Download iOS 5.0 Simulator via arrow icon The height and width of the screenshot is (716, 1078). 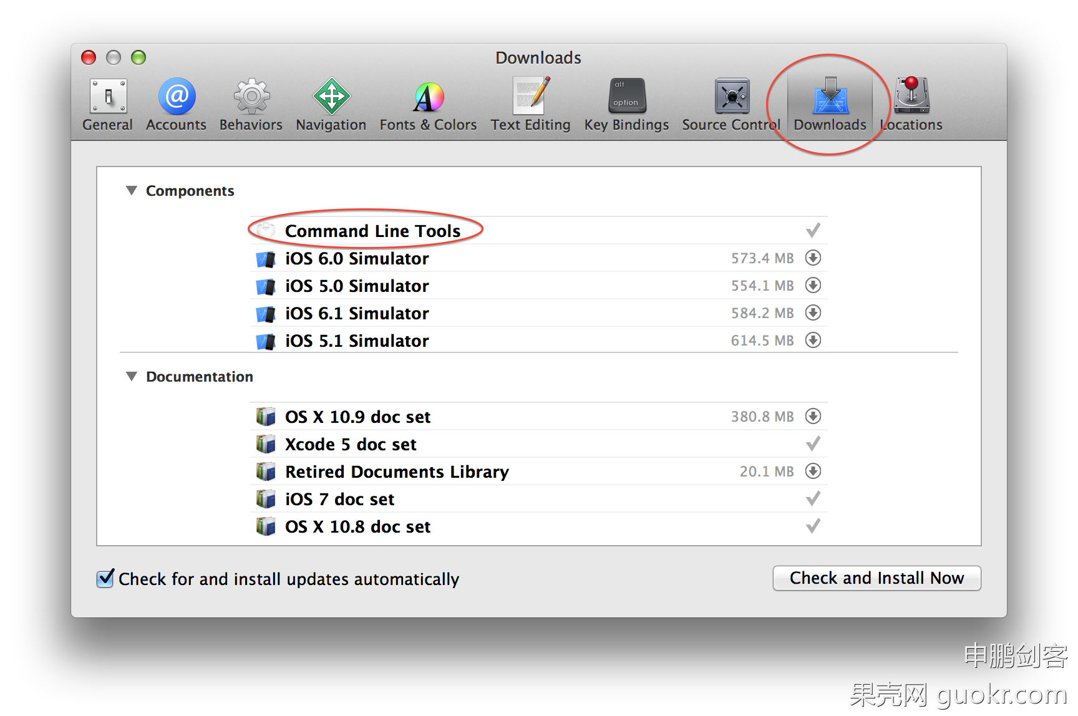coord(813,285)
